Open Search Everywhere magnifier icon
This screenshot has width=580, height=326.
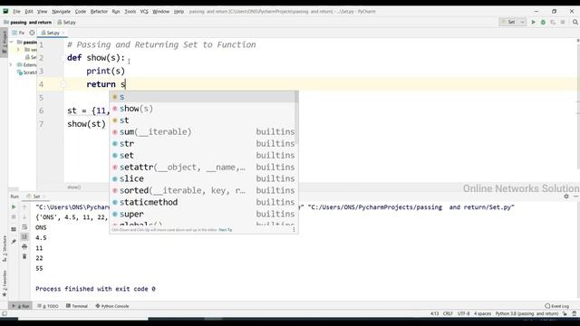pos(575,22)
